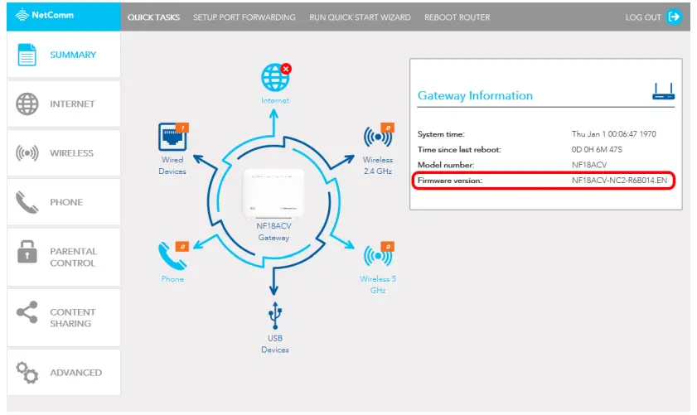Click the Wireless 2.4 GHz label
This screenshot has height=415, width=697.
377,166
